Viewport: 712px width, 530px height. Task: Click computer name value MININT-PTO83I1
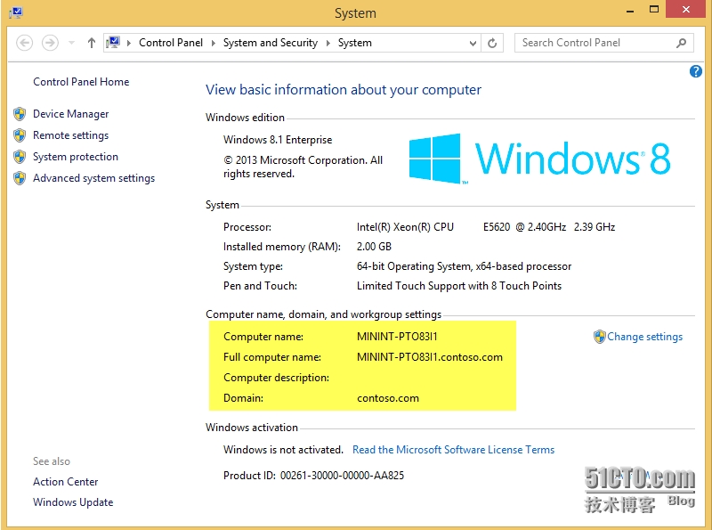point(397,337)
